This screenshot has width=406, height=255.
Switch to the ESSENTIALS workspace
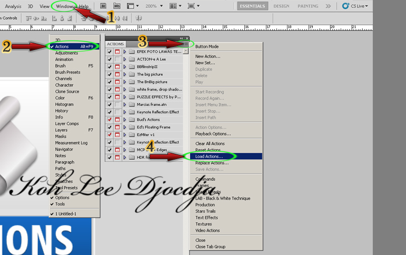pos(252,6)
